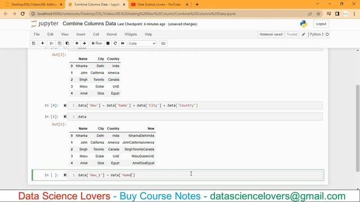The width and height of the screenshot is (360, 202).
Task: Restart kernel and run all cells
Action: pos(123,43)
